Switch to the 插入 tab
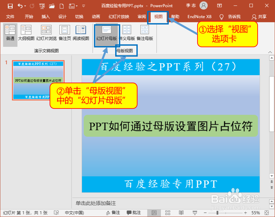 (x=46, y=17)
